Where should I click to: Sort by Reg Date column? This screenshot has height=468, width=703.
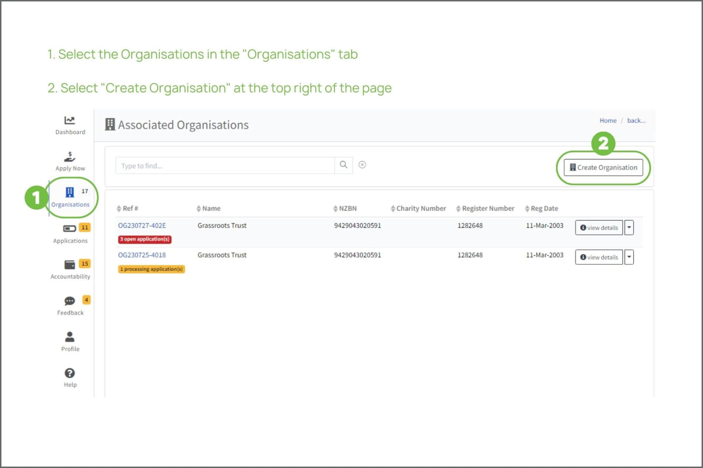(542, 208)
